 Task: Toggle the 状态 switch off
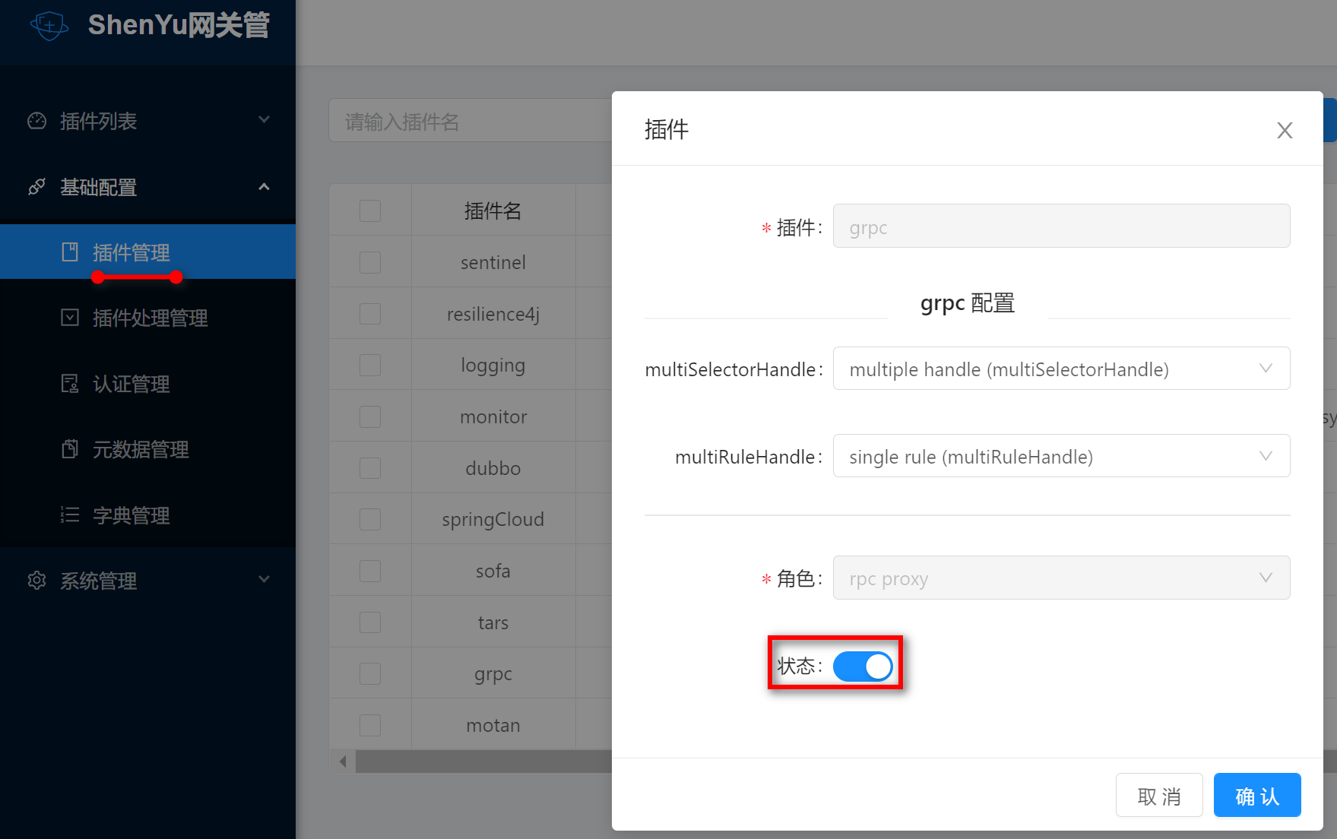[x=863, y=666]
